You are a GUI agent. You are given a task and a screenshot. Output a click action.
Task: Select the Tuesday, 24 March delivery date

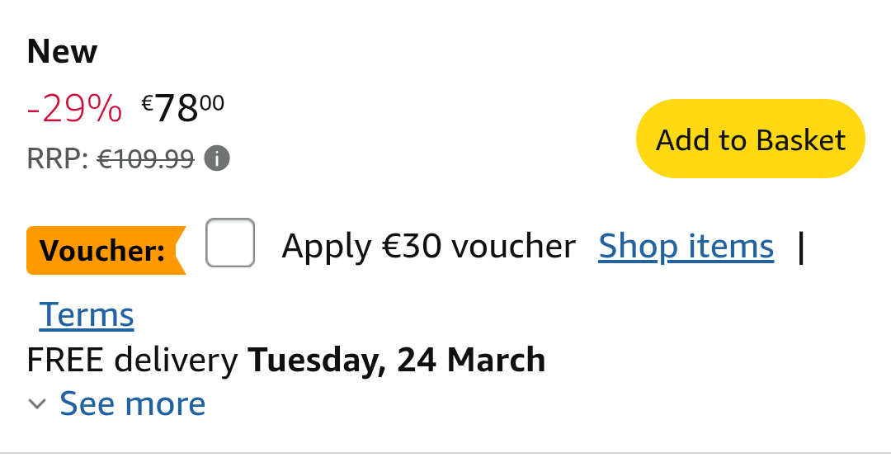tap(397, 361)
